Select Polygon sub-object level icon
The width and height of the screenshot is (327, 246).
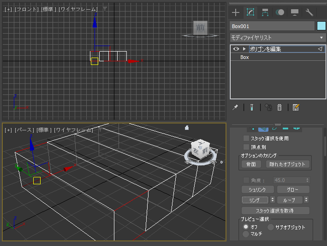pos(285,129)
